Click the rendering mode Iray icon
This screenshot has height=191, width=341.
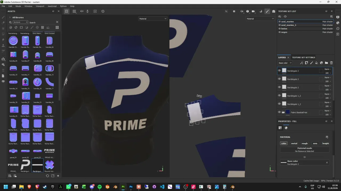[x=261, y=11]
